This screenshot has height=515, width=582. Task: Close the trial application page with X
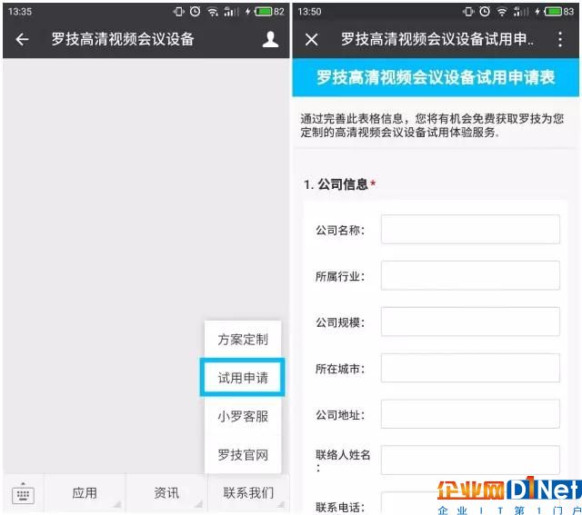[311, 39]
